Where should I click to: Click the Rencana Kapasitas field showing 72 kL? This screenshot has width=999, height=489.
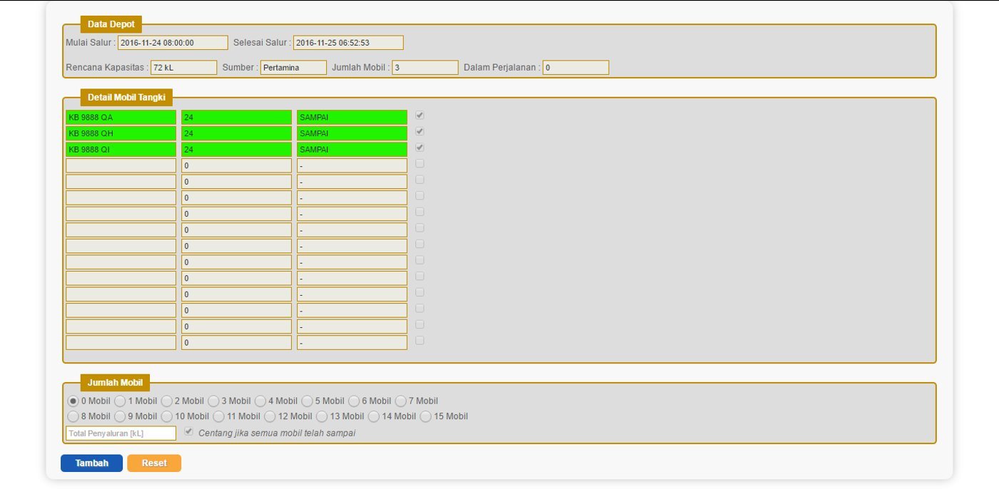click(x=183, y=68)
